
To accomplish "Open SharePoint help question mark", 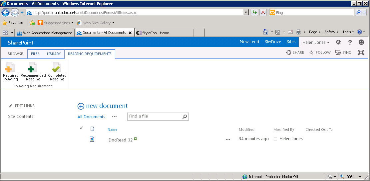I will 350,42.
